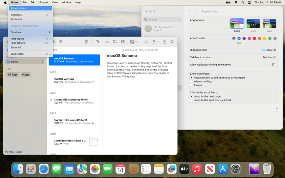Viewport: 285px width, 178px height.
Task: Open Settings… in the Notes menu
Action: click(x=30, y=15)
